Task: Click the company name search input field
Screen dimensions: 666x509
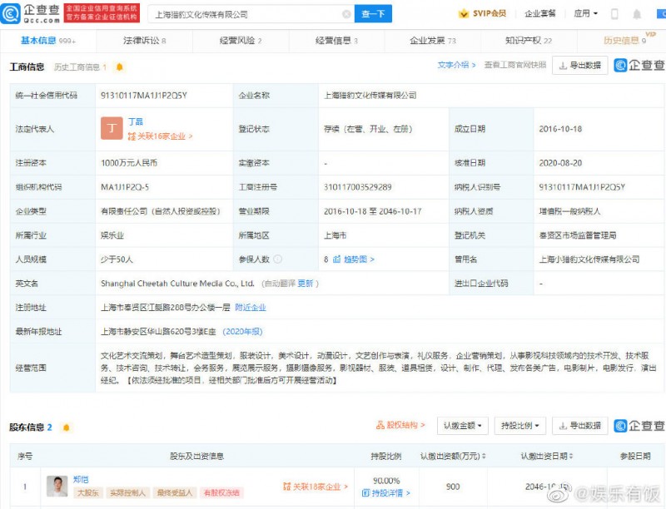Action: [246, 14]
